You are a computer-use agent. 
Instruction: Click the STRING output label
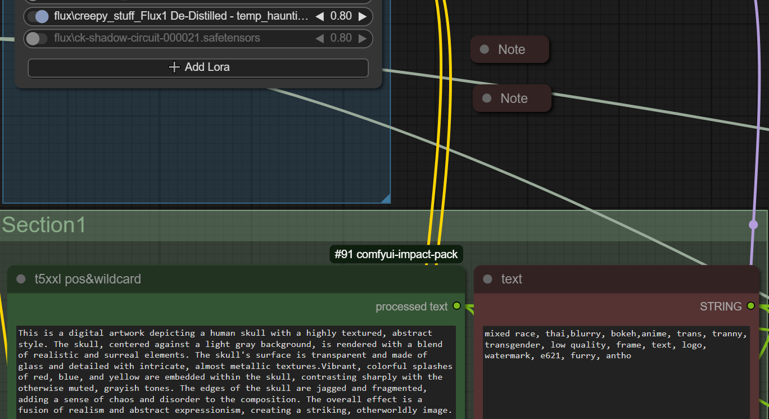point(721,307)
